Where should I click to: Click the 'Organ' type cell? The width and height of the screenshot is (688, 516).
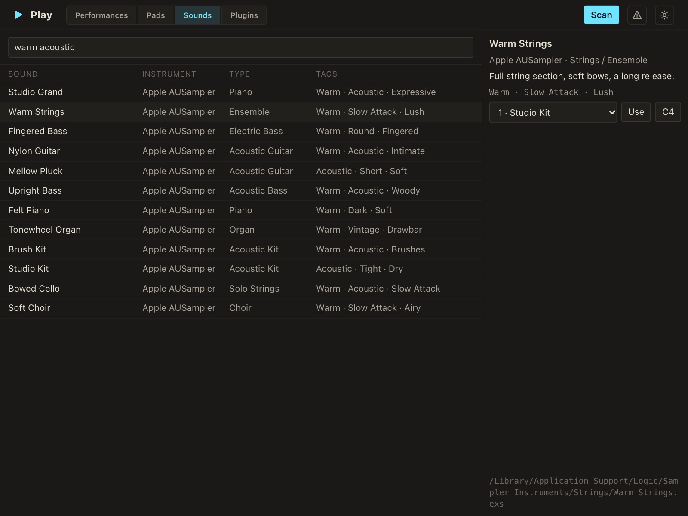(x=242, y=230)
